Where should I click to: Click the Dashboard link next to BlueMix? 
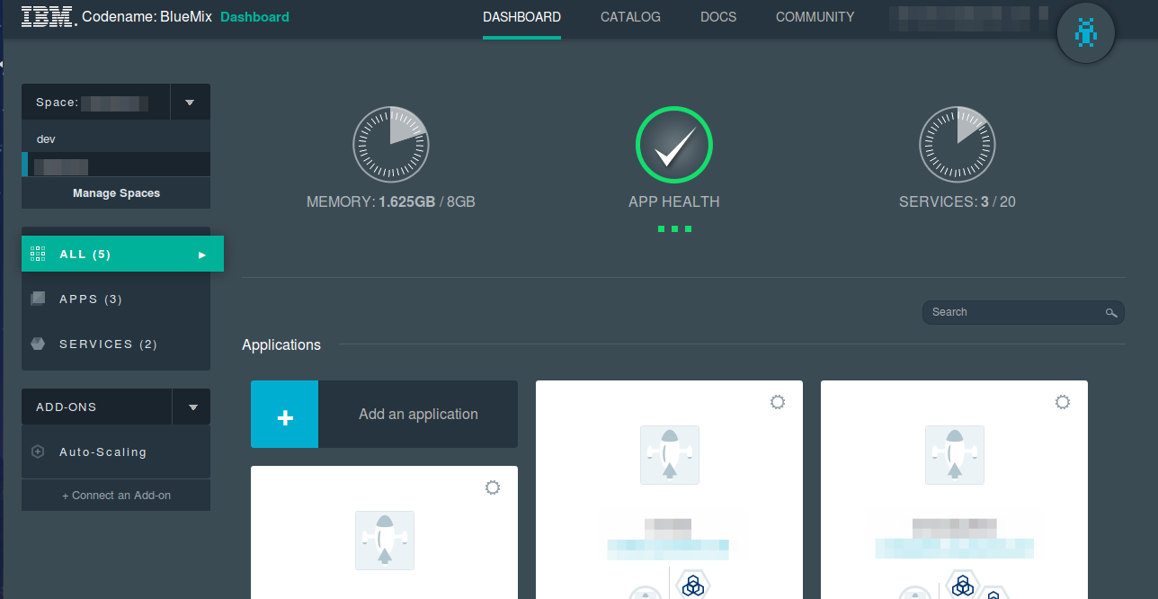tap(254, 17)
